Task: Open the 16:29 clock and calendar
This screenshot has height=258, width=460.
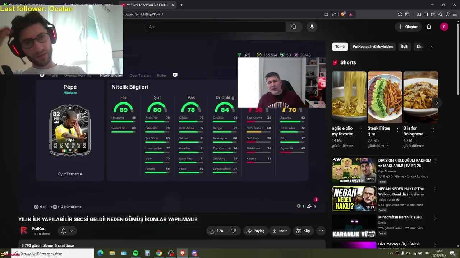Action: (439, 253)
